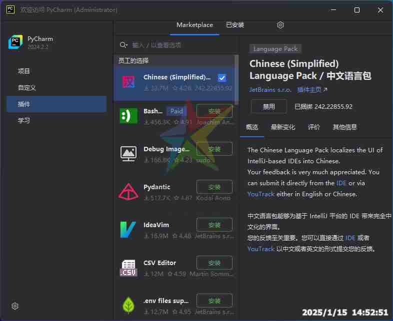This screenshot has height=321, width=393.
Task: Select 自定义 in the sidebar
Action: coord(56,87)
